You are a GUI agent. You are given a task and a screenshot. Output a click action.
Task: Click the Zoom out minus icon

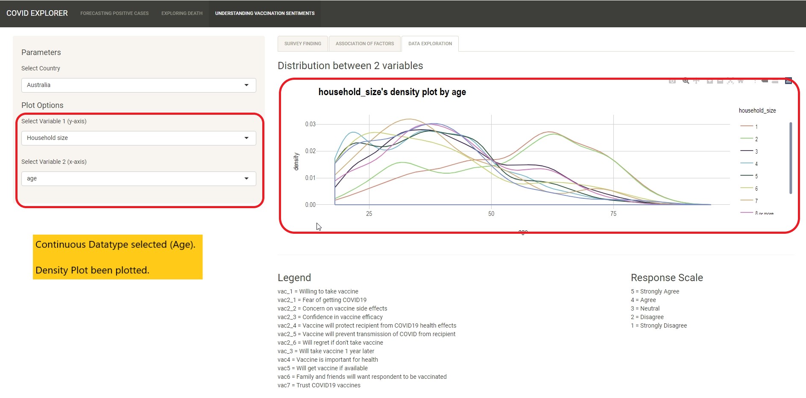[720, 81]
